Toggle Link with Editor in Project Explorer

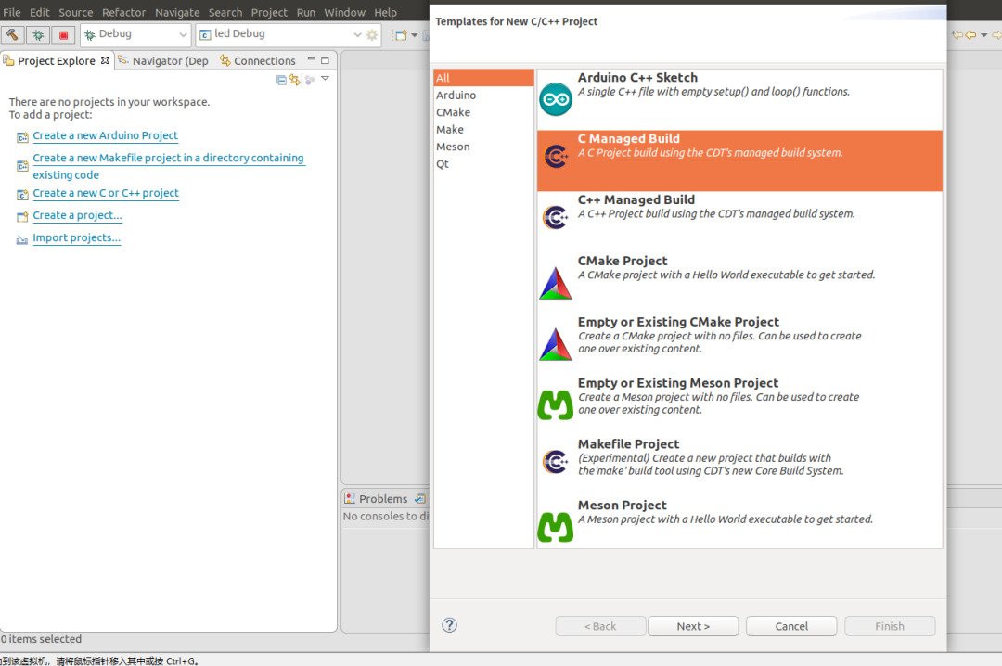295,79
